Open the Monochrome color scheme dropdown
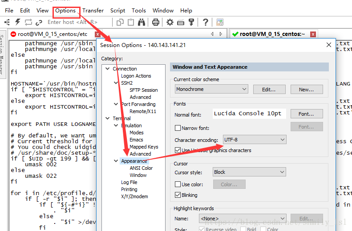 [211, 89]
